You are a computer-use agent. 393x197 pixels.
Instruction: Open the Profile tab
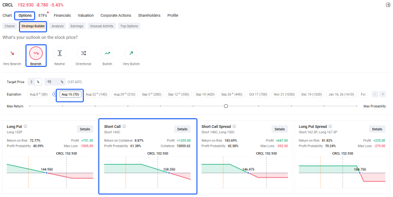173,15
